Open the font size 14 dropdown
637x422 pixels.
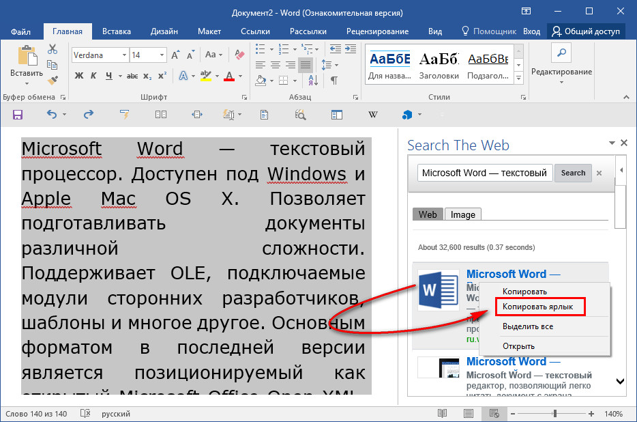tap(162, 55)
